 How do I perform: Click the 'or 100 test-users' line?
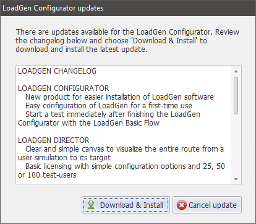(x=47, y=175)
